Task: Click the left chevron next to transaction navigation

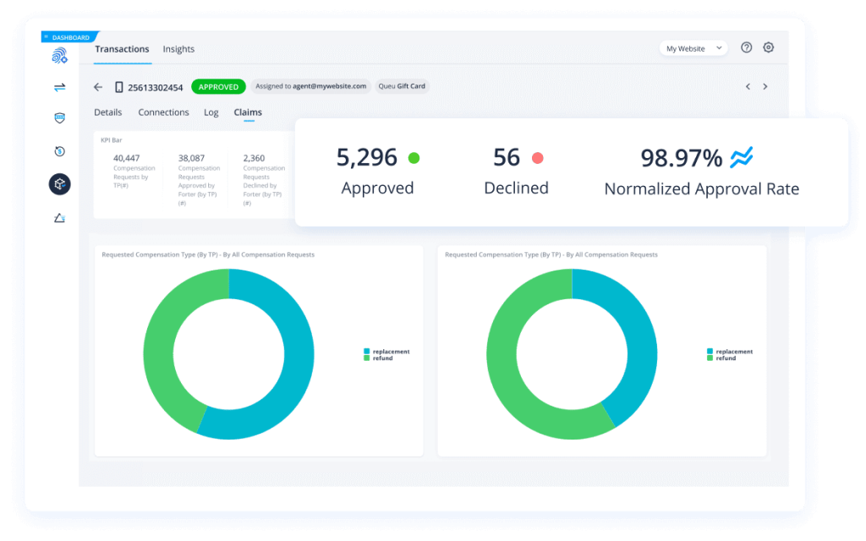Action: point(748,86)
